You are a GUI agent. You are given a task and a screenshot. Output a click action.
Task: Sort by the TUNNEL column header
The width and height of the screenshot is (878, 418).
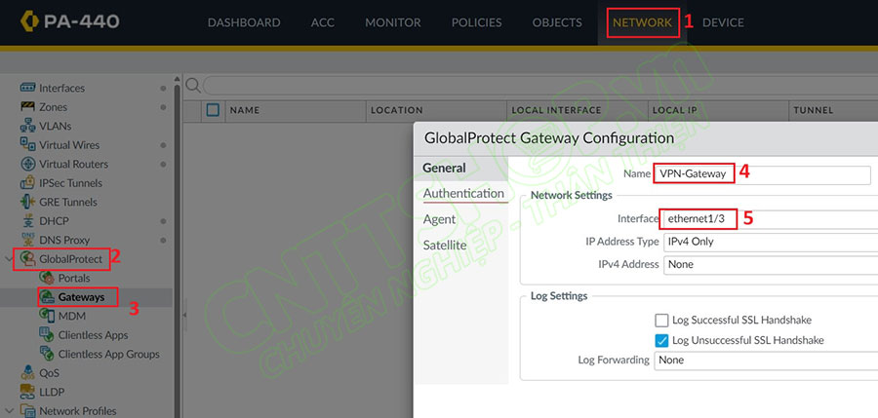pyautogui.click(x=813, y=110)
